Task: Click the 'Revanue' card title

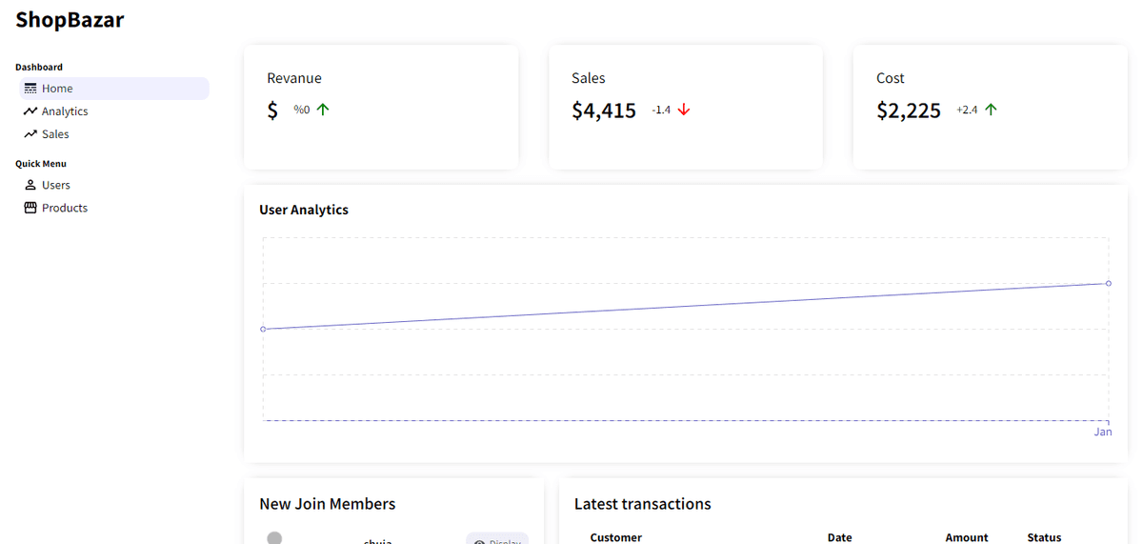Action: point(294,78)
